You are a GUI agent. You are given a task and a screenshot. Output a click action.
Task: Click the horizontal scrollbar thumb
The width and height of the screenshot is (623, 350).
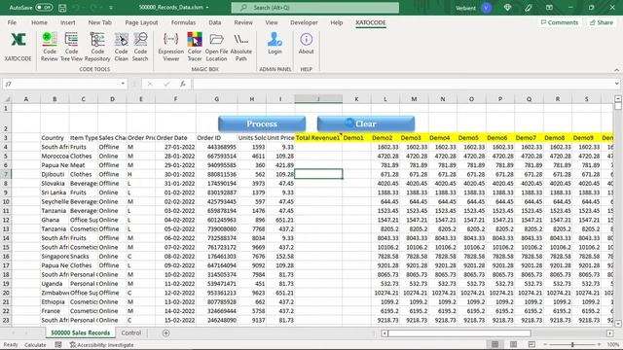(459, 333)
